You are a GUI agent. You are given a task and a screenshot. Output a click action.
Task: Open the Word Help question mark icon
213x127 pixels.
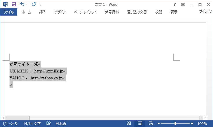(175, 4)
